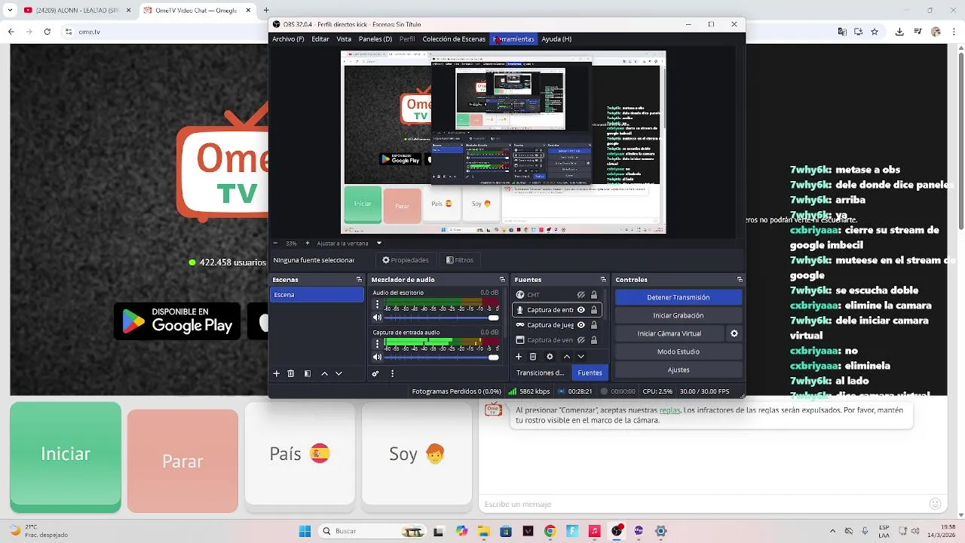Image resolution: width=965 pixels, height=543 pixels.
Task: Open options dots for Audio del escritorio
Action: pyautogui.click(x=378, y=305)
